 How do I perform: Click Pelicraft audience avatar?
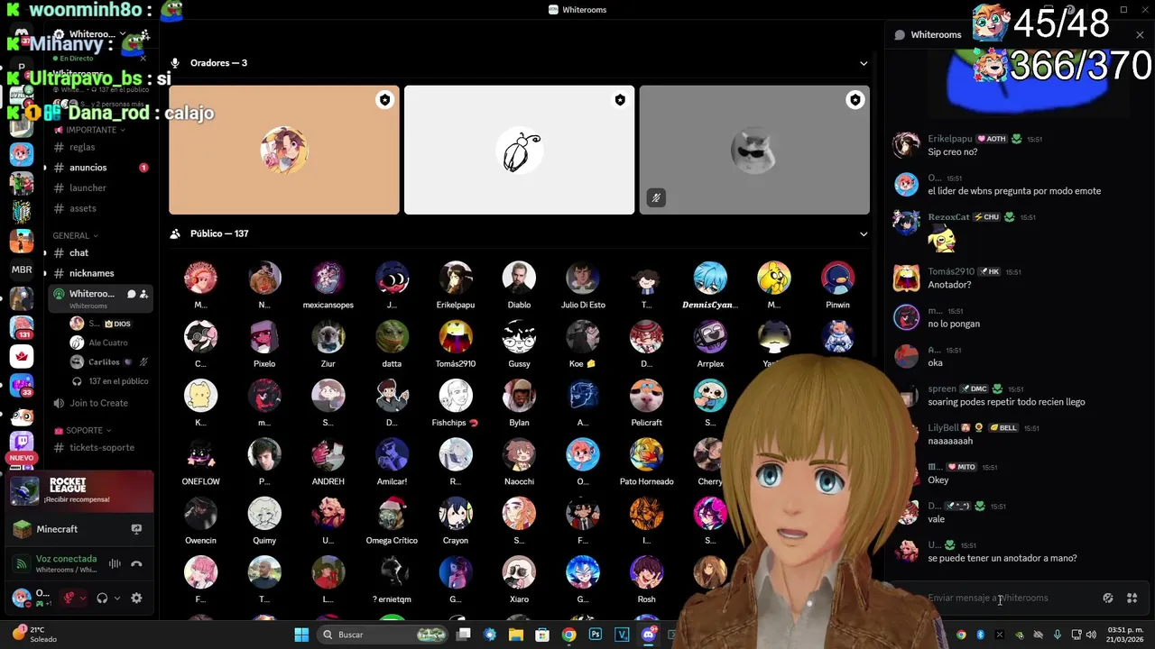click(x=646, y=396)
